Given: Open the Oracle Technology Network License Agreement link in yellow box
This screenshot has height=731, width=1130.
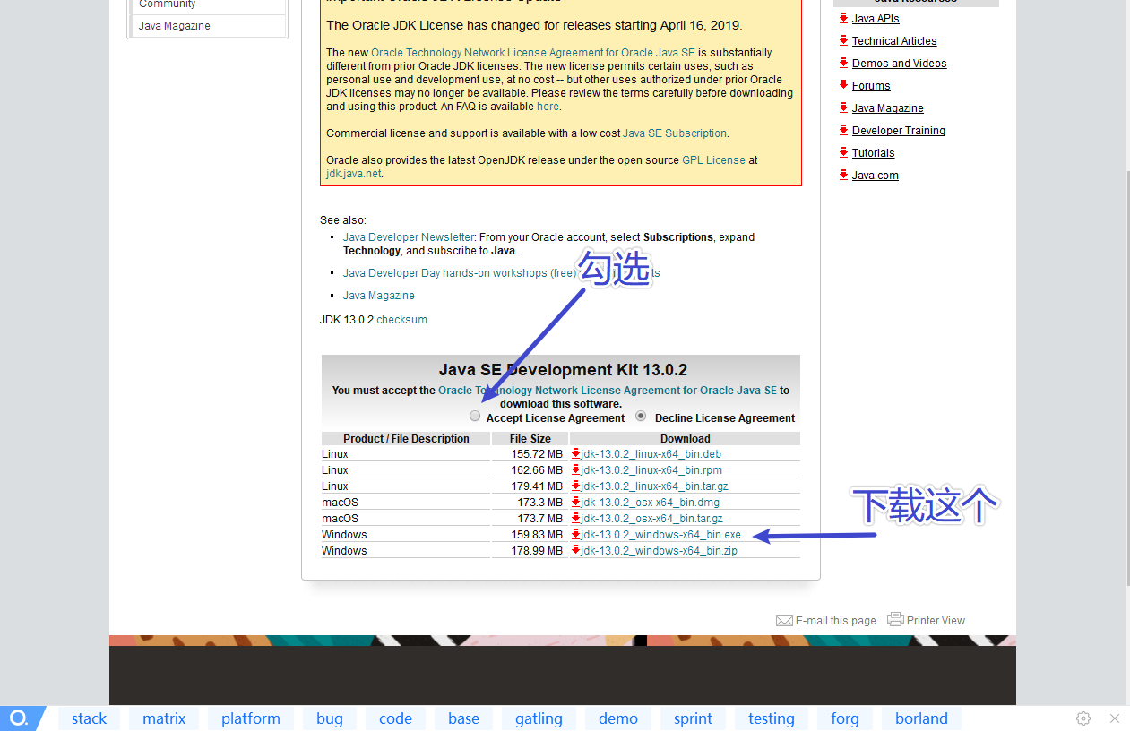Looking at the screenshot, I should pyautogui.click(x=534, y=53).
